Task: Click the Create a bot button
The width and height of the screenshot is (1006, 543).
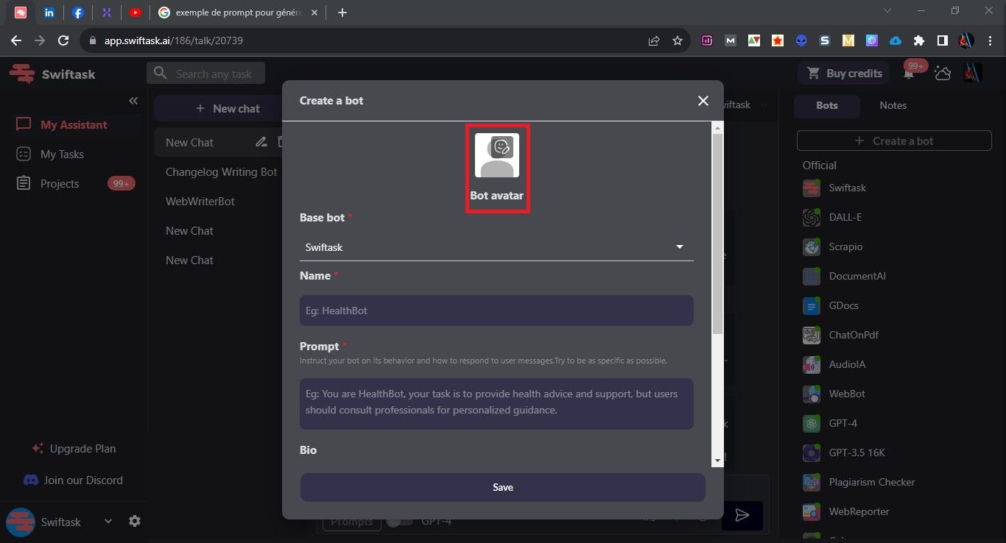Action: (x=894, y=140)
